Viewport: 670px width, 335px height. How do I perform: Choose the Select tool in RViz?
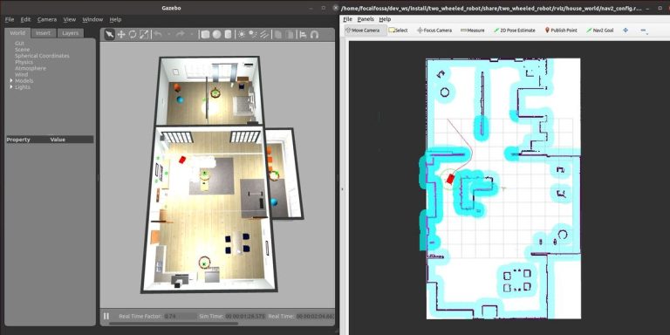pyautogui.click(x=398, y=31)
